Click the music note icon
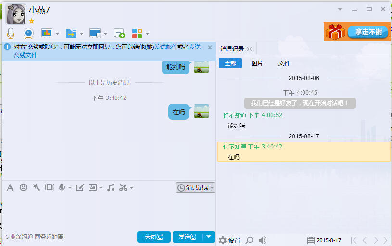 (111, 187)
